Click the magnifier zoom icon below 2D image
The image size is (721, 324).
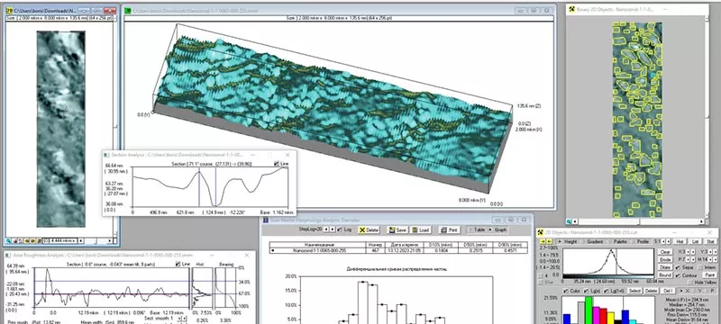(x=8, y=241)
